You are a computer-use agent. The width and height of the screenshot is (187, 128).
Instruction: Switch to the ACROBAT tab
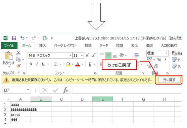(x=169, y=45)
